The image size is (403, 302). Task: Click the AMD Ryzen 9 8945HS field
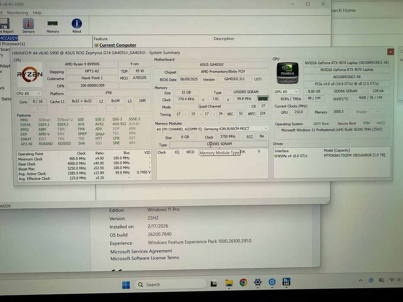click(x=82, y=64)
